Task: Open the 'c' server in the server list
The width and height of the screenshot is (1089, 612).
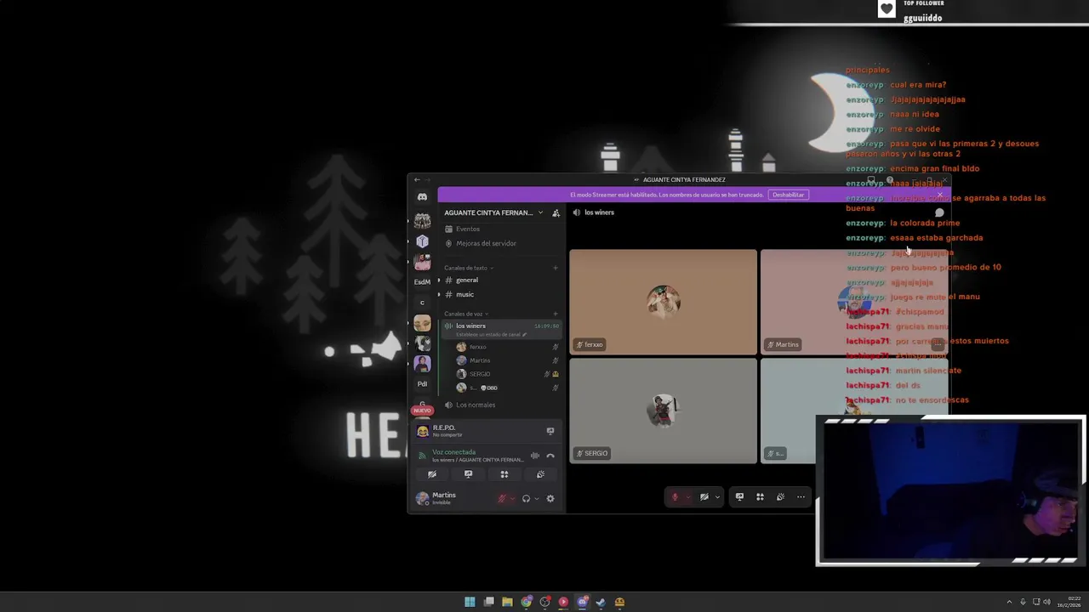Action: pyautogui.click(x=422, y=303)
